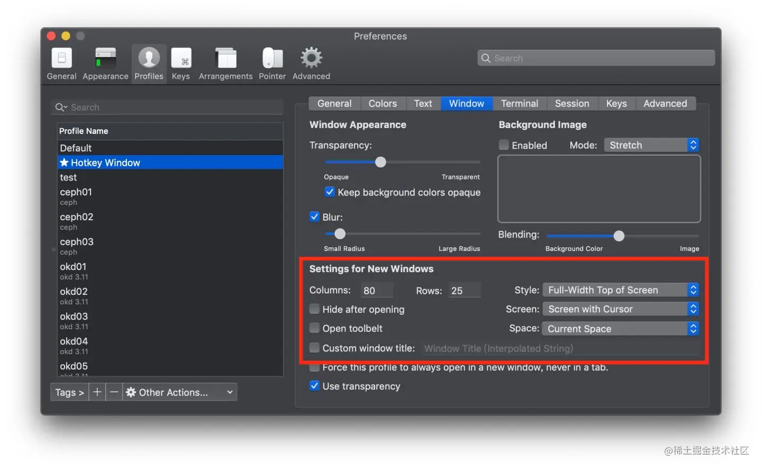The height and width of the screenshot is (469, 762).
Task: Click the remove profile minus button
Action: [x=114, y=392]
